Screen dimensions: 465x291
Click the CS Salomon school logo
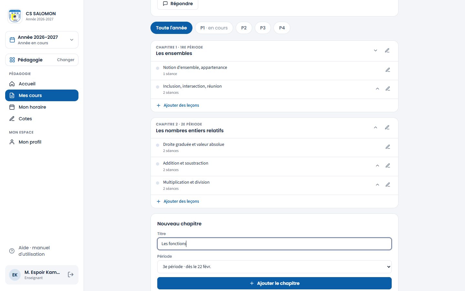point(15,16)
